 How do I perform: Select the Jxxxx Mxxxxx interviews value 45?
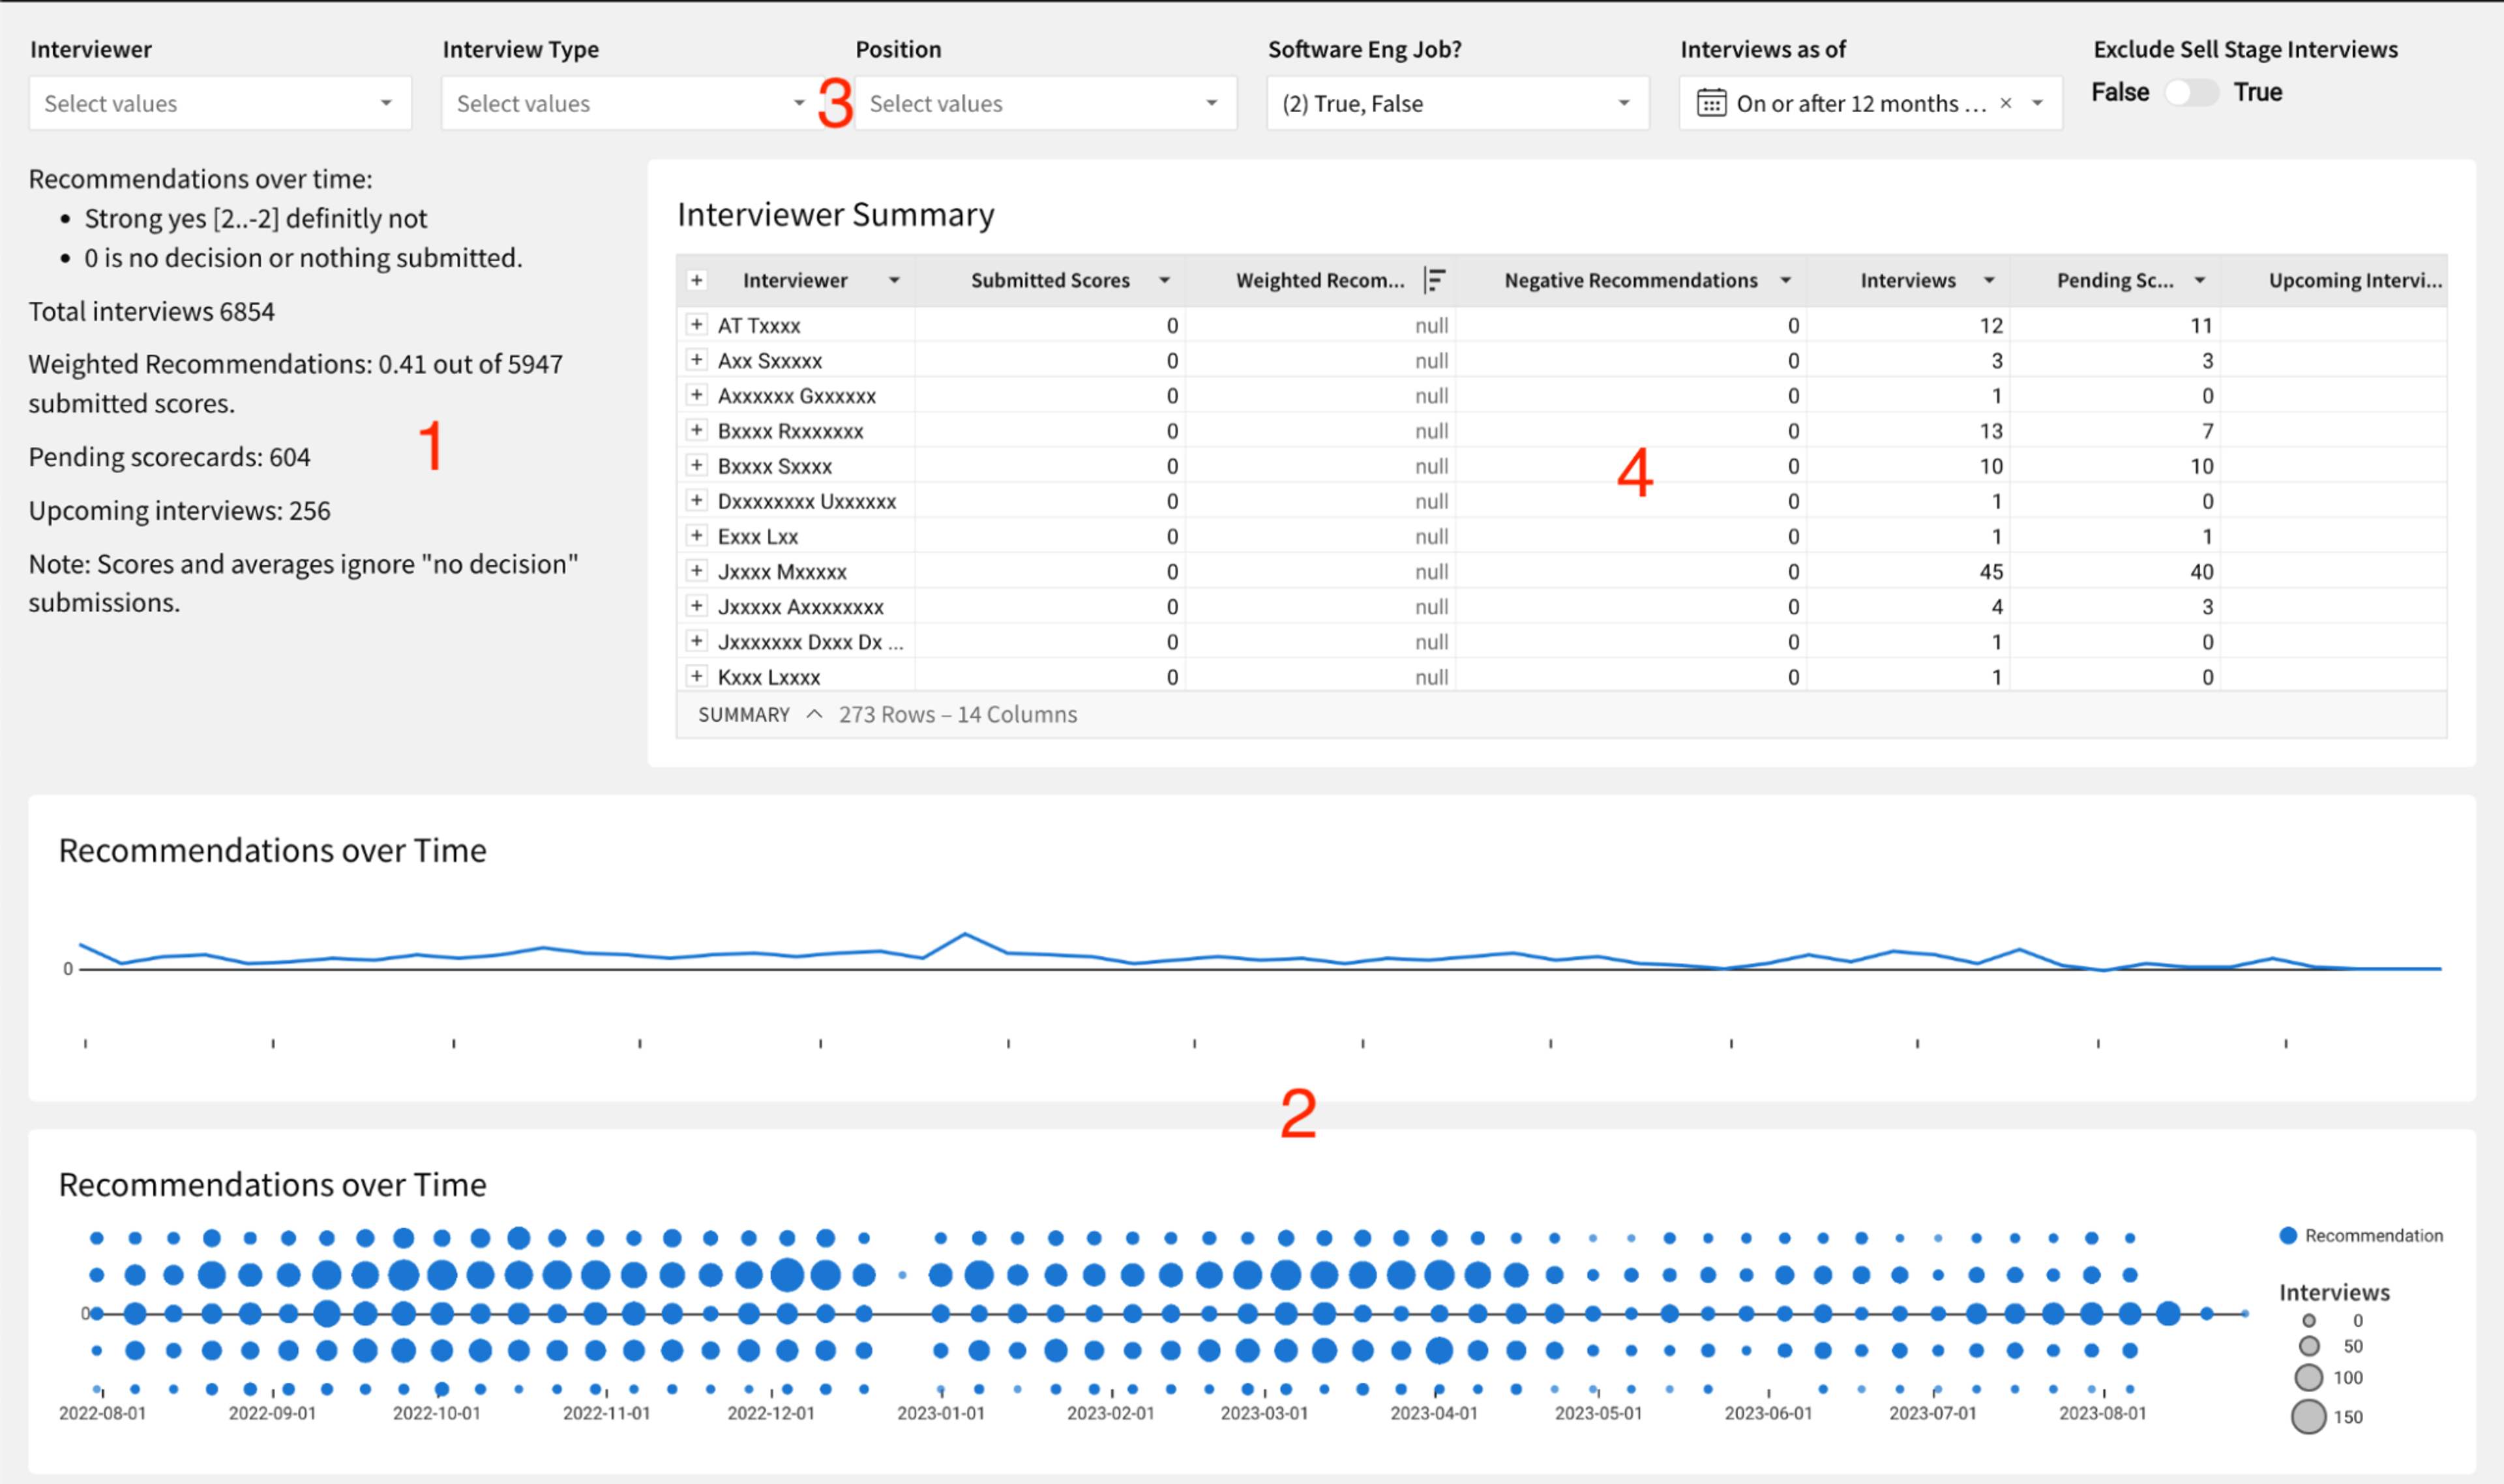(x=1991, y=571)
